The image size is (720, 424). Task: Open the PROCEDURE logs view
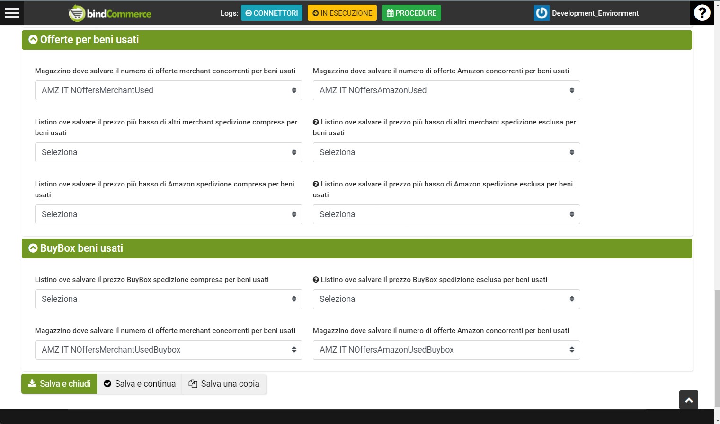coord(411,13)
